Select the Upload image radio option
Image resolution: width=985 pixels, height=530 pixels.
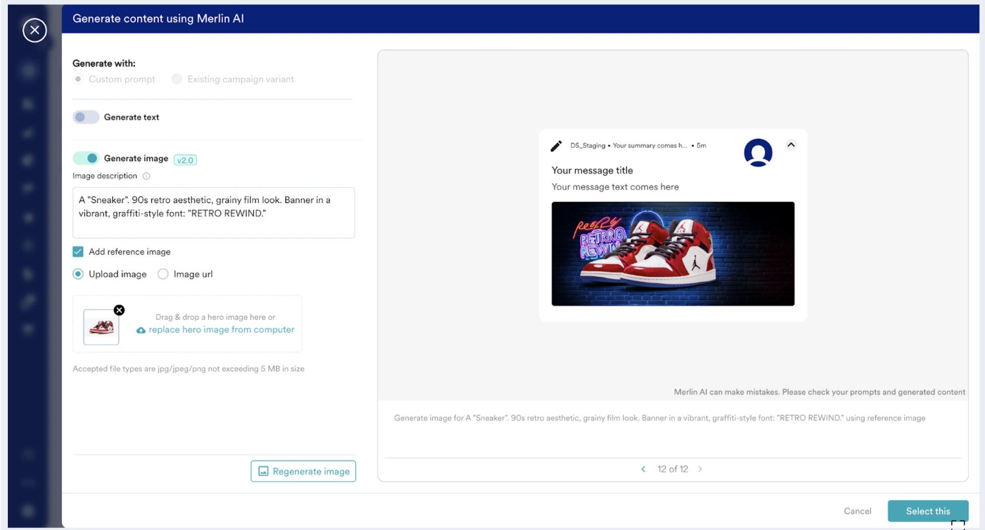coord(78,274)
